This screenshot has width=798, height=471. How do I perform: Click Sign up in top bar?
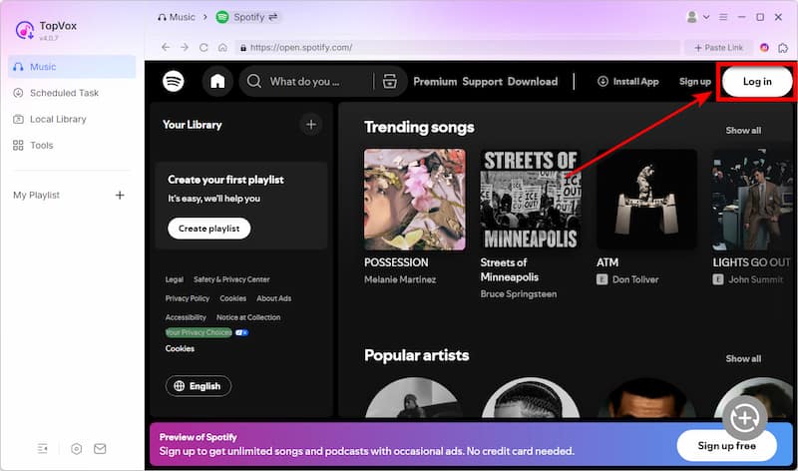[694, 82]
